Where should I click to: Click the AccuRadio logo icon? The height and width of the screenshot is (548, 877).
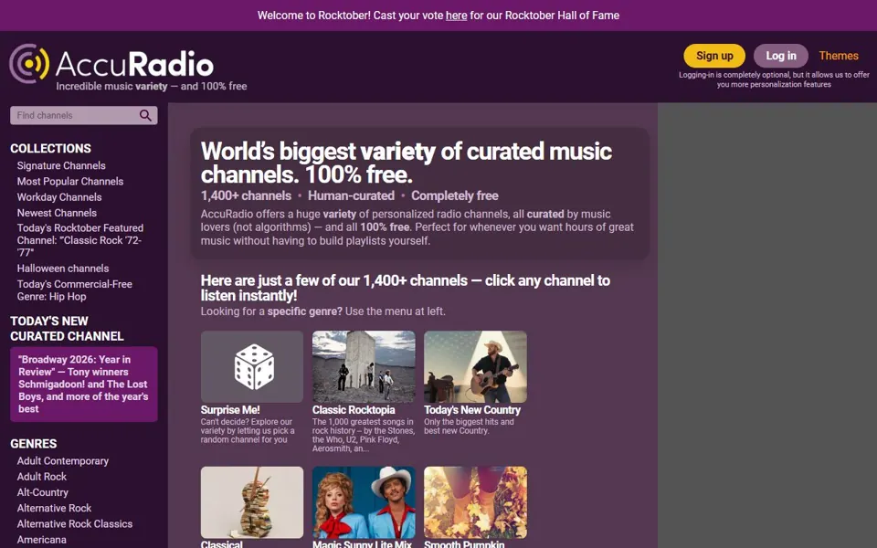(x=29, y=64)
